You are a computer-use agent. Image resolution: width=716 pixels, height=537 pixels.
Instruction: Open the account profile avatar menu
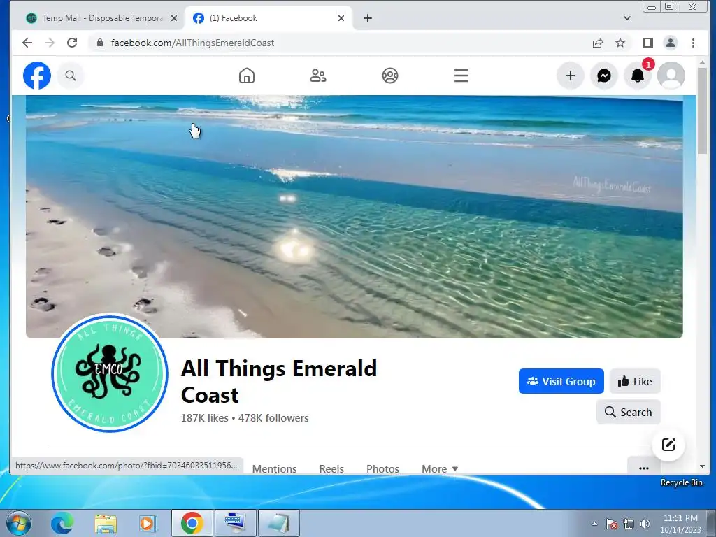coord(671,76)
